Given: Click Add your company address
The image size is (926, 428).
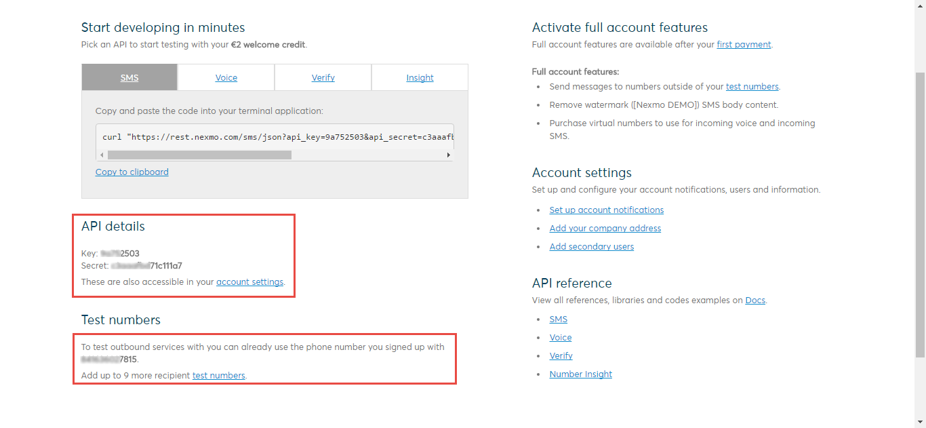Looking at the screenshot, I should [x=605, y=229].
